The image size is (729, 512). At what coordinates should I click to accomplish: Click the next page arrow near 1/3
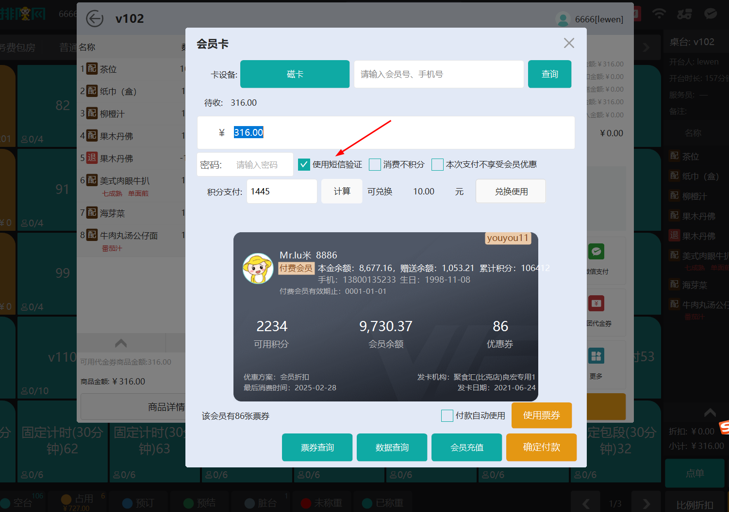(646, 503)
